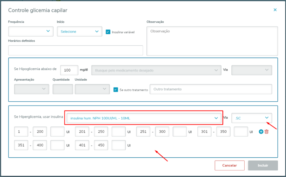Screen dimensions: 286x177
Task: Uncheck Se outro tratamento checkbox
Action: [x=116, y=90]
